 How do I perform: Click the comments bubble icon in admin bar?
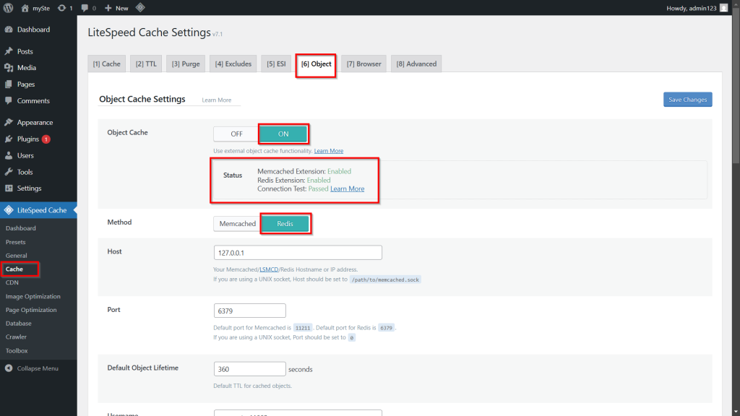(x=85, y=8)
